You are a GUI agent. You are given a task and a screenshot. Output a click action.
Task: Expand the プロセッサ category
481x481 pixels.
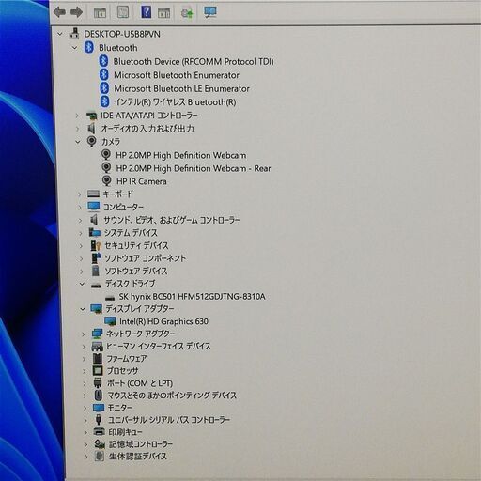(84, 371)
